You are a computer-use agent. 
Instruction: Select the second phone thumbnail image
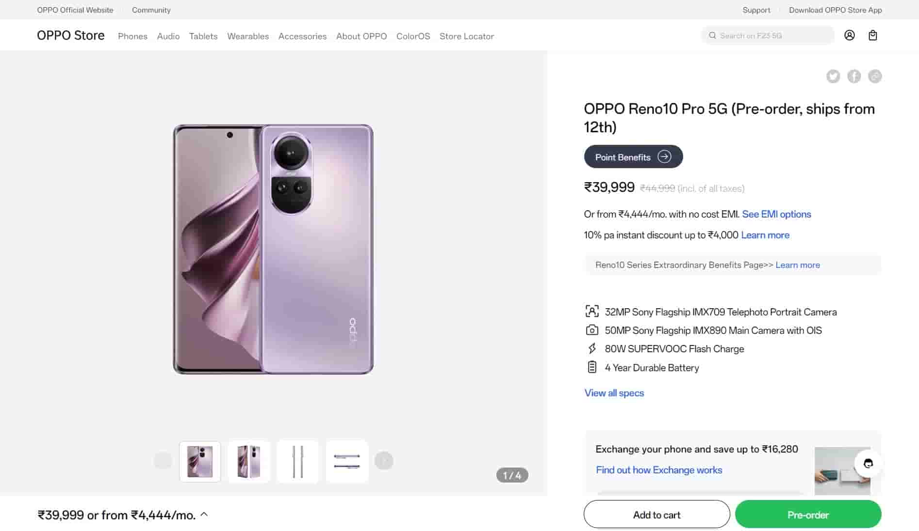coord(249,461)
